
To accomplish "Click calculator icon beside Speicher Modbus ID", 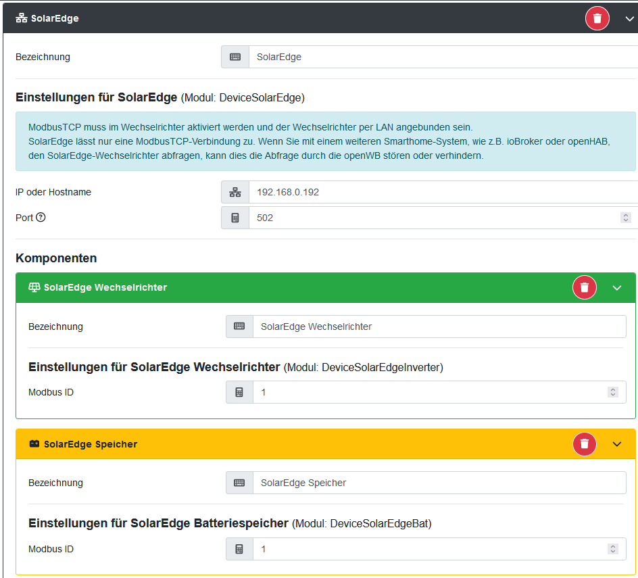I will click(239, 549).
